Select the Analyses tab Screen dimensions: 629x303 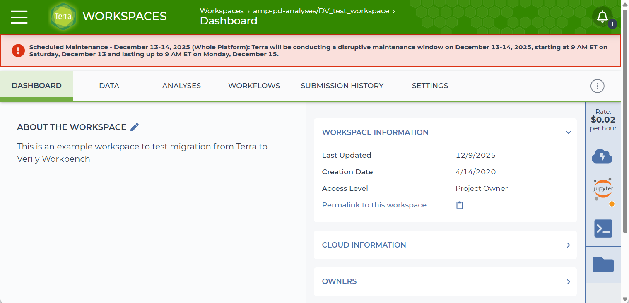pos(181,86)
